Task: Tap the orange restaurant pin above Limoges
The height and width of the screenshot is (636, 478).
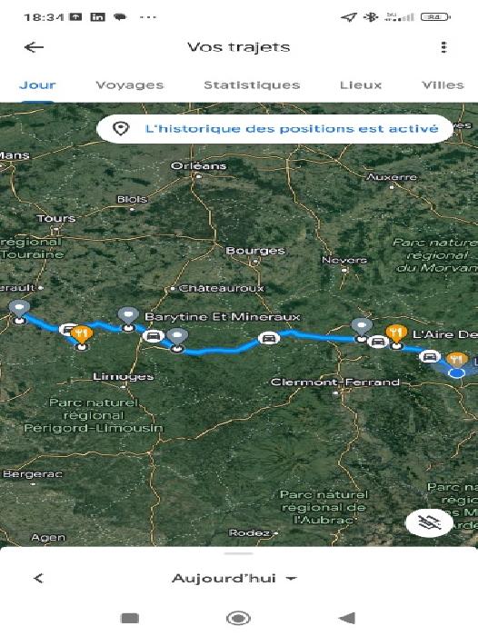Action: click(82, 337)
